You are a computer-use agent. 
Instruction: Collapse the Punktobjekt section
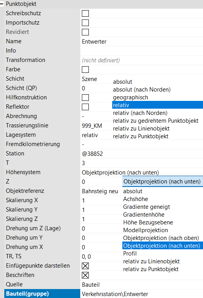pyautogui.click(x=2, y=4)
